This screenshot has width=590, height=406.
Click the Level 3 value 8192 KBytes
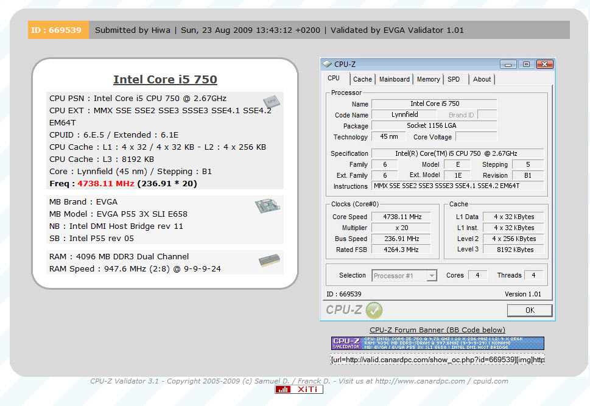point(514,250)
